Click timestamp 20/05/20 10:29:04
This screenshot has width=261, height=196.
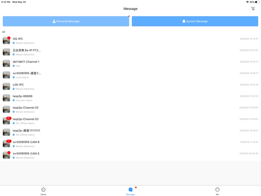249,108
